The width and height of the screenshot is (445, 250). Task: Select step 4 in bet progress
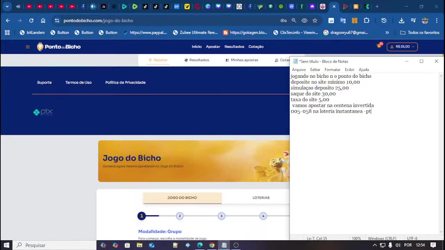[263, 216]
